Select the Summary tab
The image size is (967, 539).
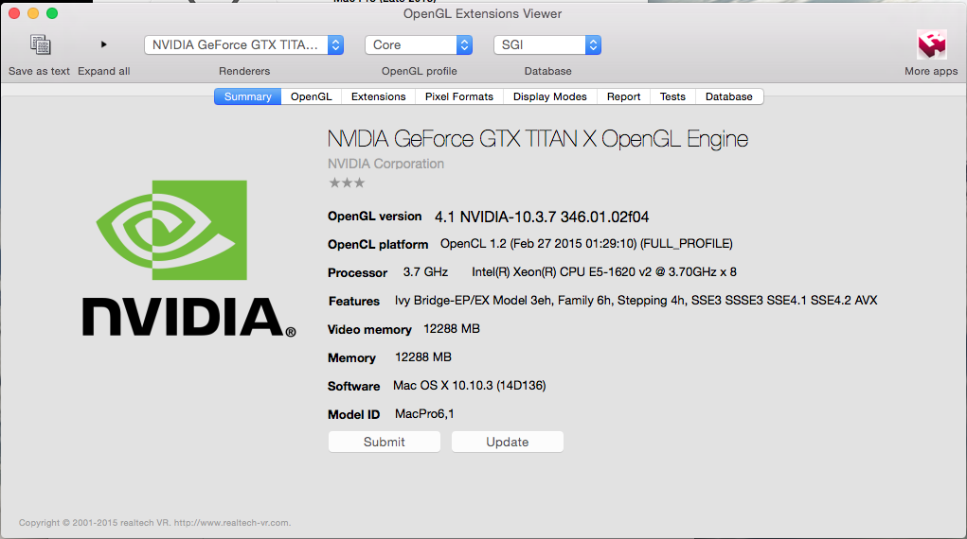tap(248, 96)
